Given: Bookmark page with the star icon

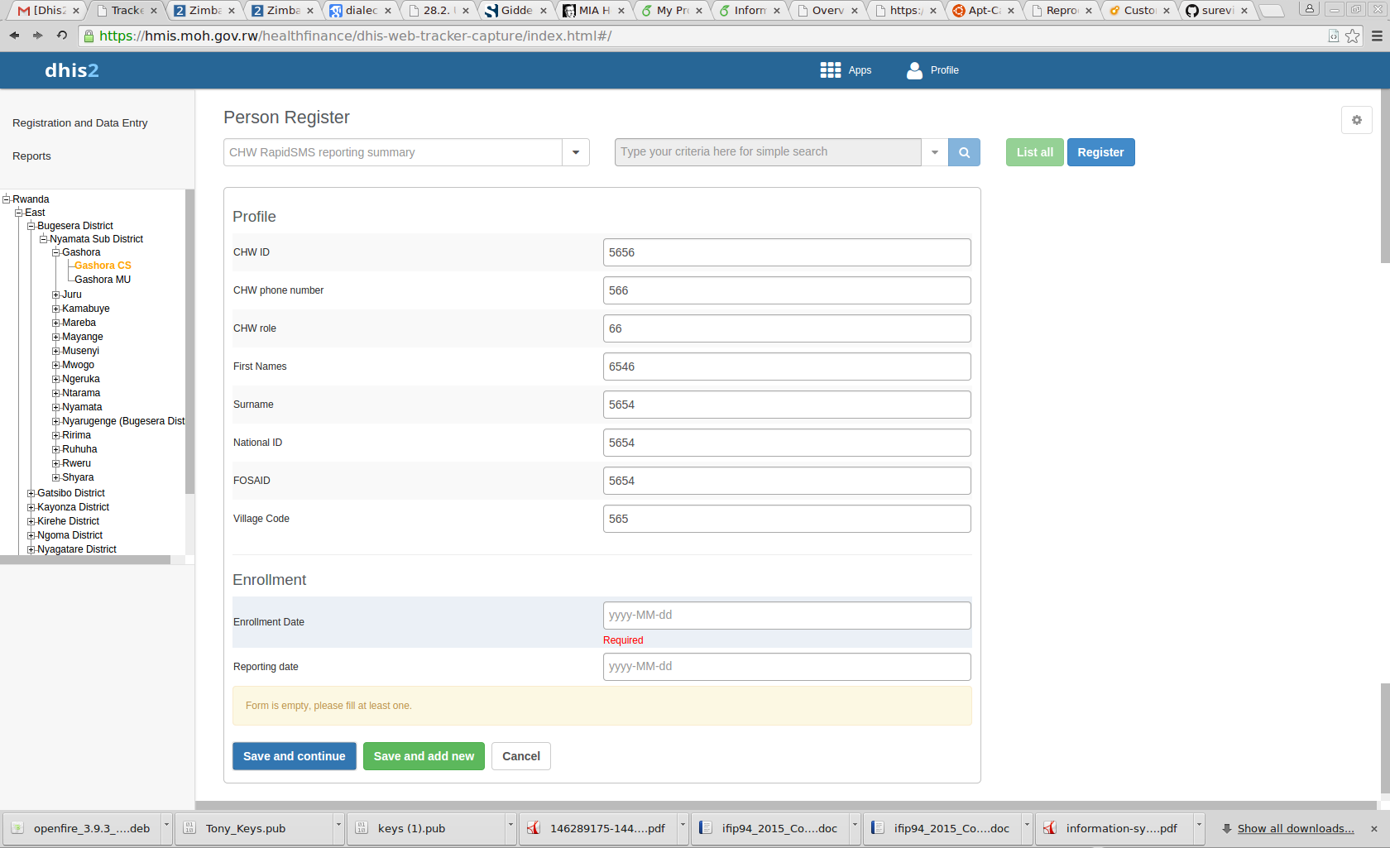Looking at the screenshot, I should click(x=1352, y=36).
